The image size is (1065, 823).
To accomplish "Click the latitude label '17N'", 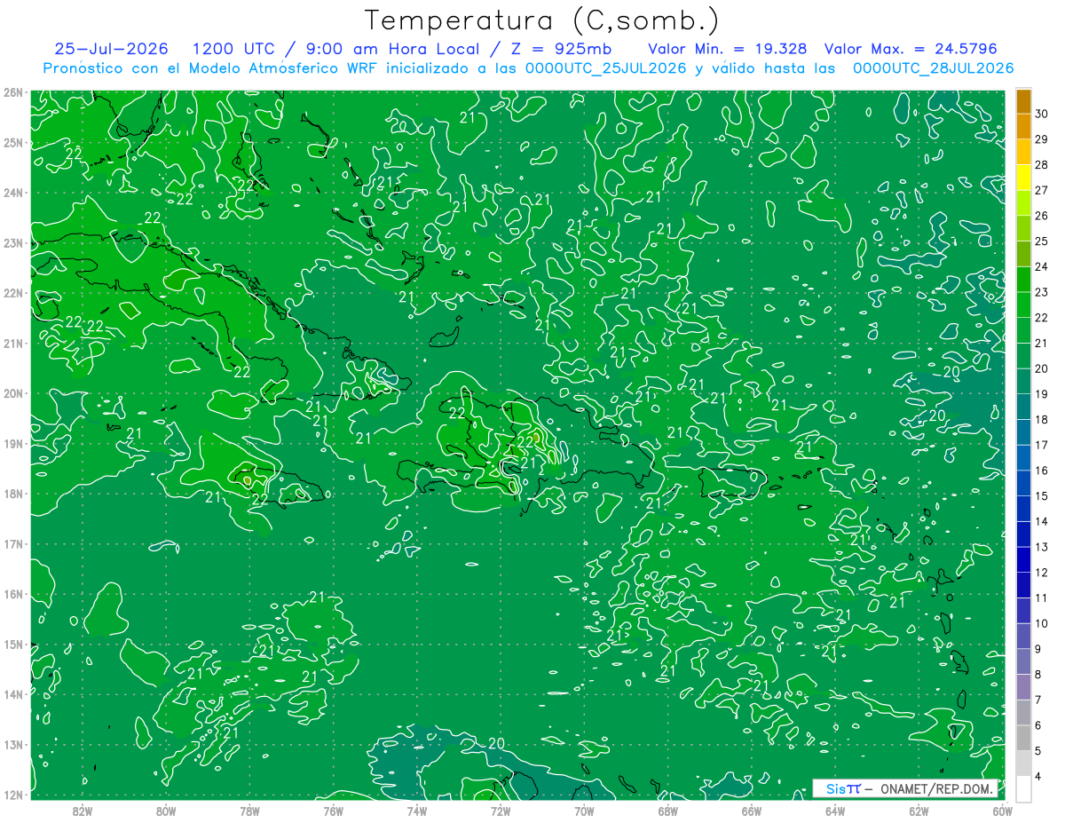I will [12, 543].
